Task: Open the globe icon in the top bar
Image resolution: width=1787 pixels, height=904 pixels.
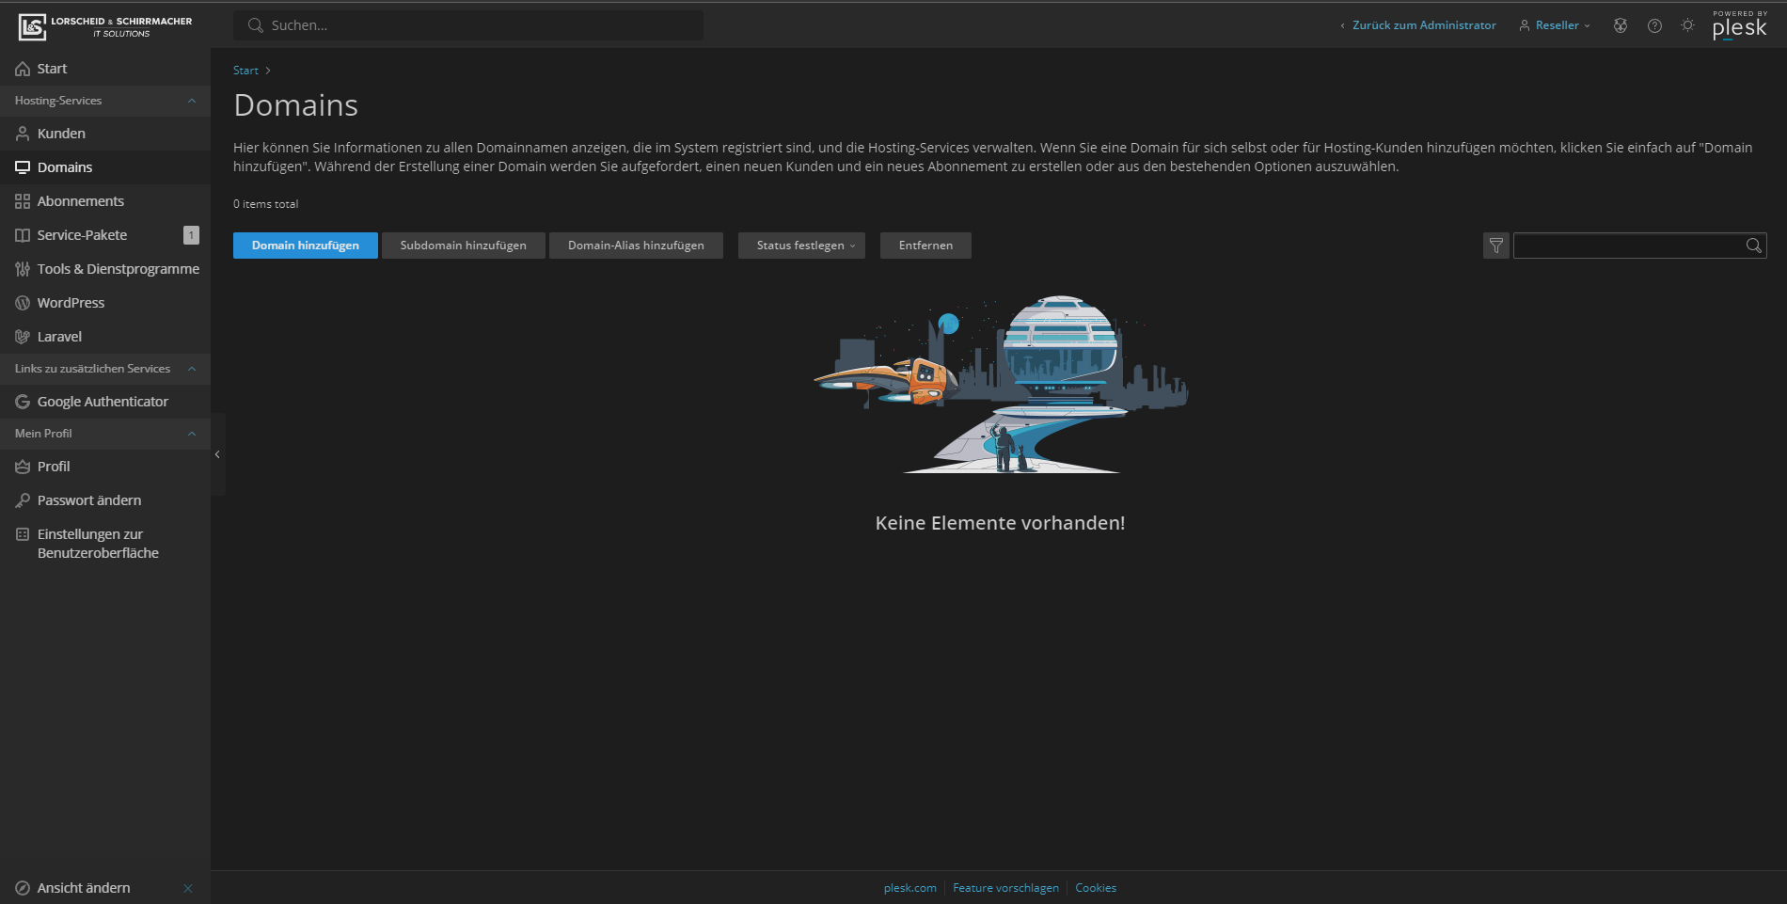Action: [1620, 25]
